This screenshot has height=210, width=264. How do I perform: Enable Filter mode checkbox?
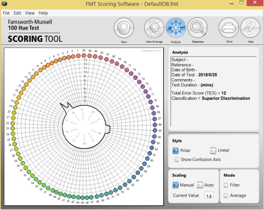pos(225,185)
